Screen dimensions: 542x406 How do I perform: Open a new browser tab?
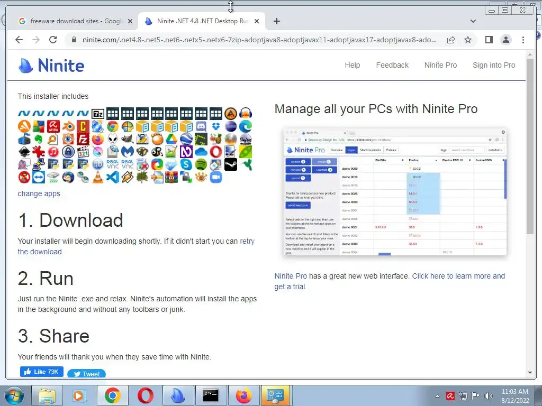coord(276,21)
